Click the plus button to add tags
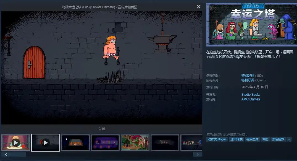 (x=289, y=139)
